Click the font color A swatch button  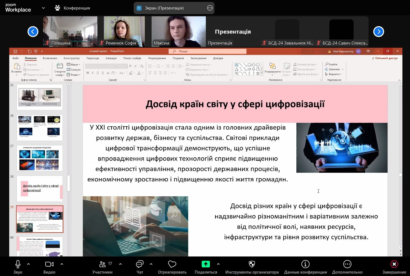139,73
